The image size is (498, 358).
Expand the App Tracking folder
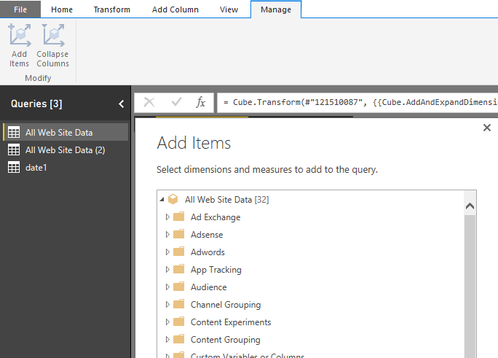coord(167,270)
